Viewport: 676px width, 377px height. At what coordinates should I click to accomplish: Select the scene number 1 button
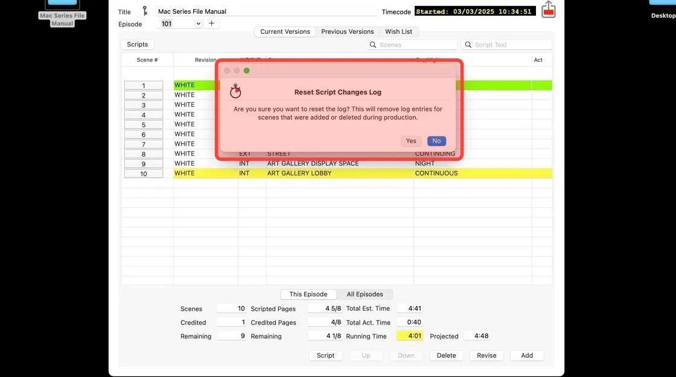144,85
